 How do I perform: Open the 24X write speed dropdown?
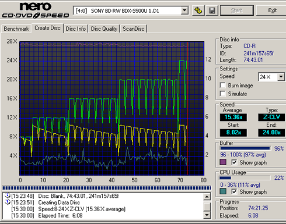tap(281, 77)
